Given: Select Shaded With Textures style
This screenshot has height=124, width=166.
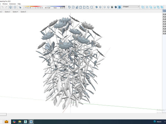Looking at the screenshot, I should click(116, 7).
